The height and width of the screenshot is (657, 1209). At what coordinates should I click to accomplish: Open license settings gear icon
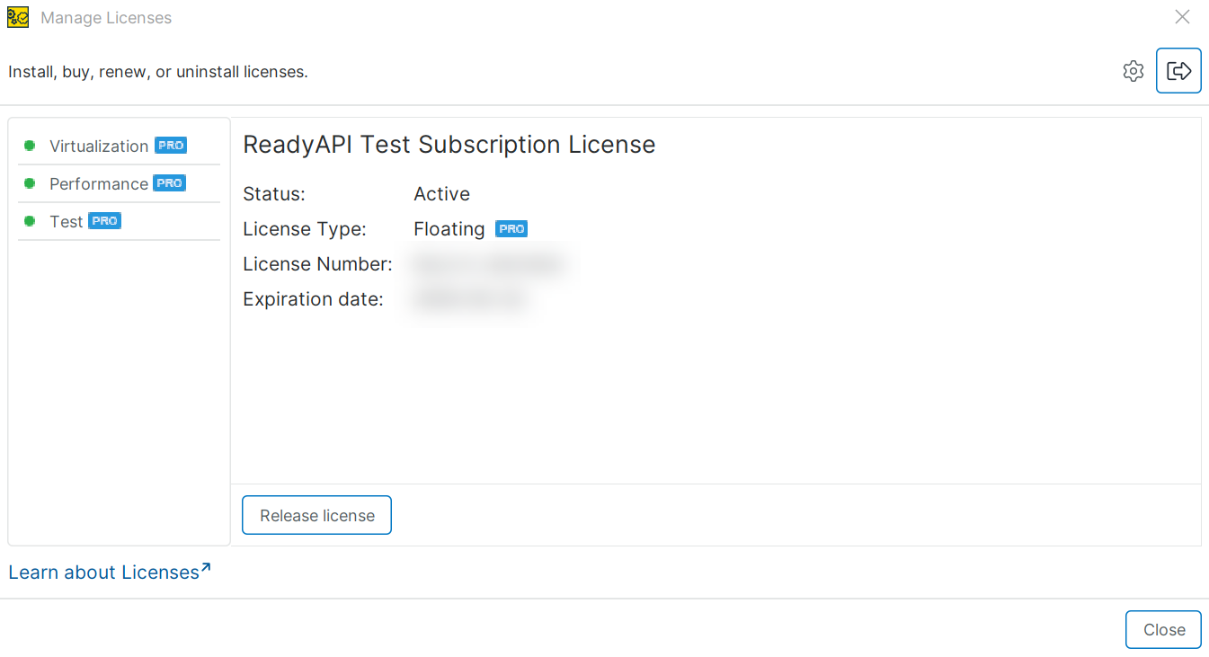point(1133,71)
